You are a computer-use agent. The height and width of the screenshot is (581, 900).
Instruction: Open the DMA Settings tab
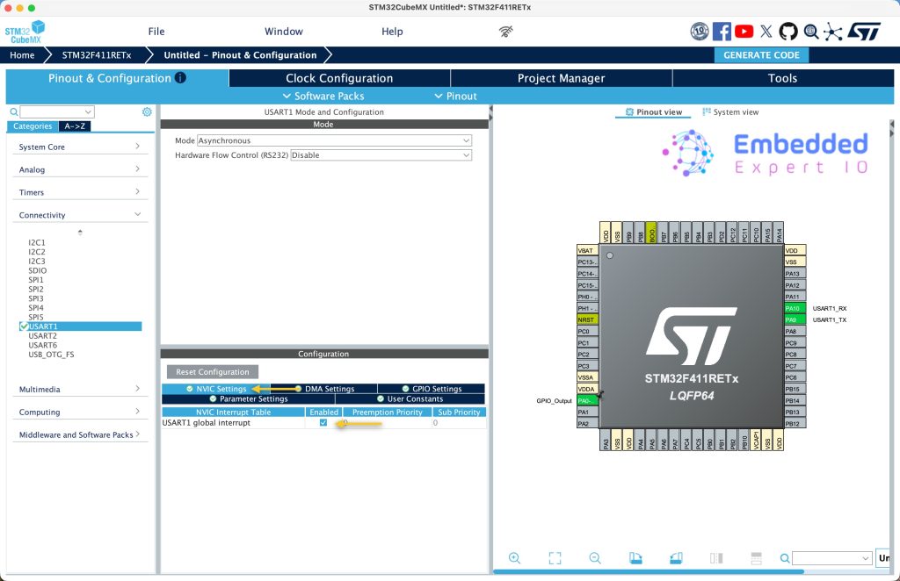click(329, 389)
